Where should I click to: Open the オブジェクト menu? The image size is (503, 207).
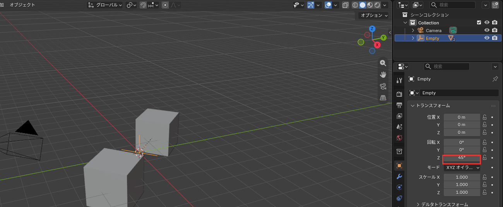[x=22, y=5]
